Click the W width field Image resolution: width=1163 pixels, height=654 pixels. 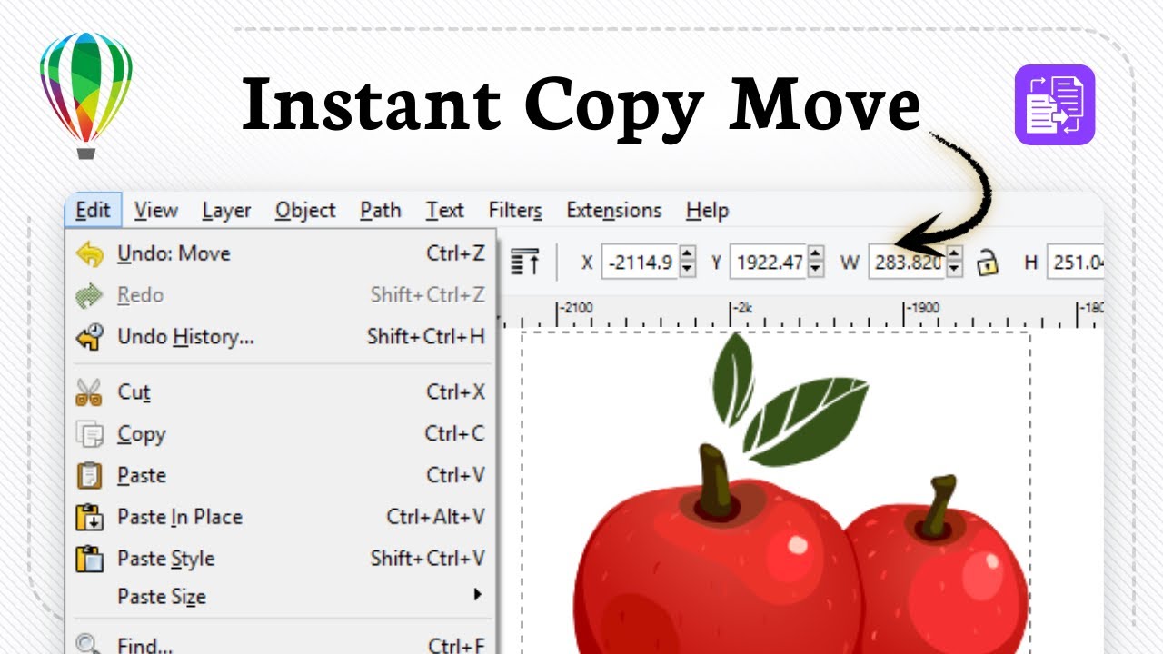(x=906, y=263)
